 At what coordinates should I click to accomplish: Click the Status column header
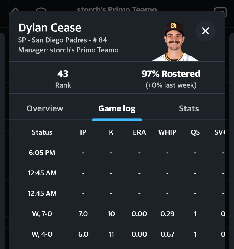[x=42, y=132]
